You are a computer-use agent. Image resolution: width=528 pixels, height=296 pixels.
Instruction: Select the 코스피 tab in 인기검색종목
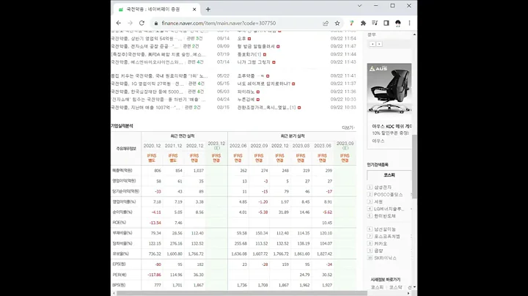coord(389,175)
